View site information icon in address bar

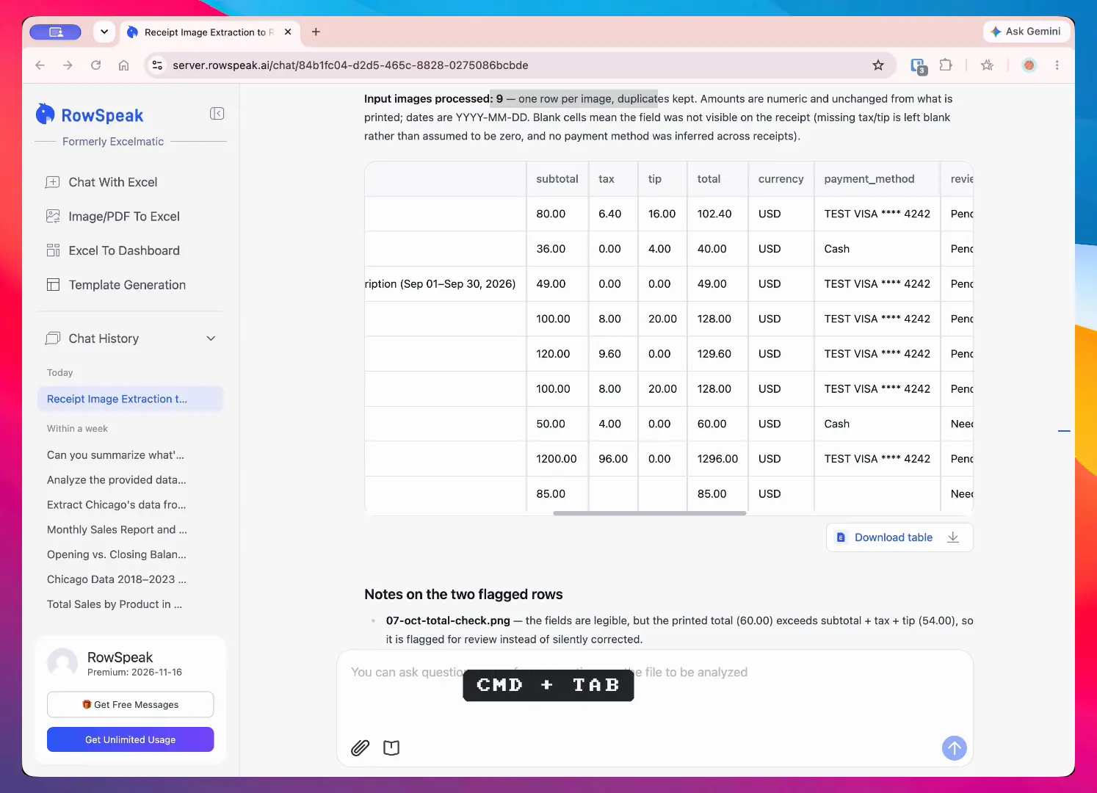coord(157,65)
